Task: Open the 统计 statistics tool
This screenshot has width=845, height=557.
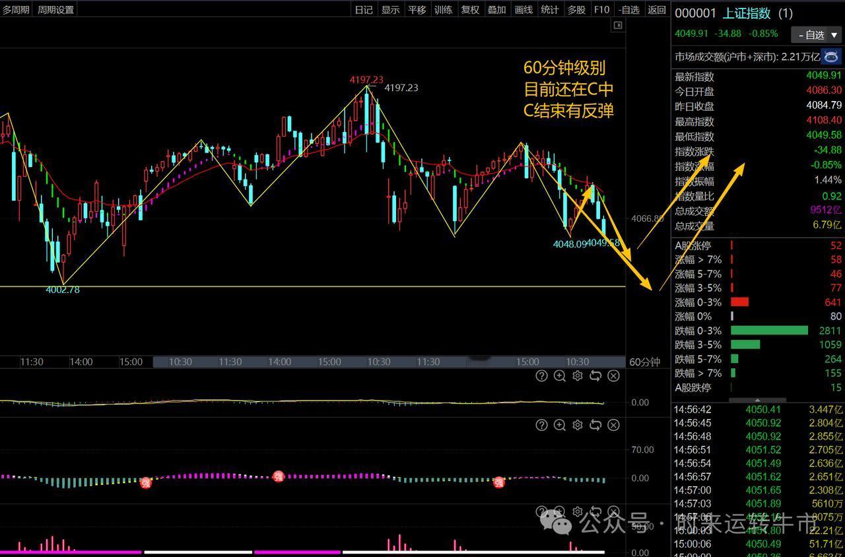Action: coord(549,10)
